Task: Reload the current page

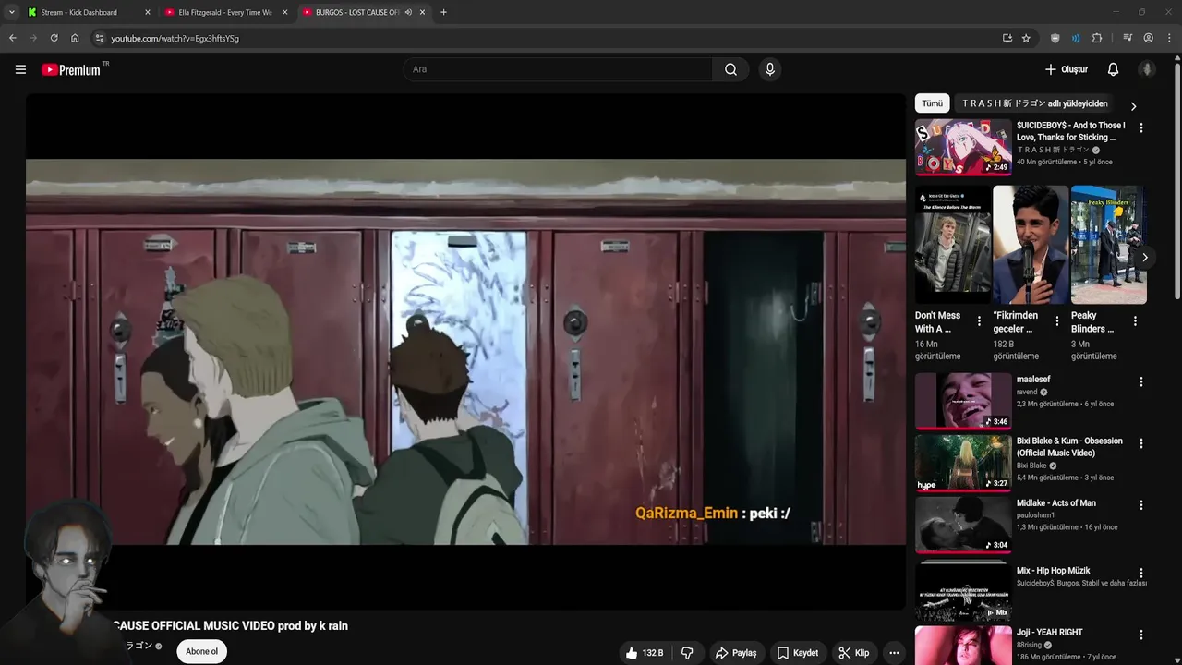Action: 54,38
